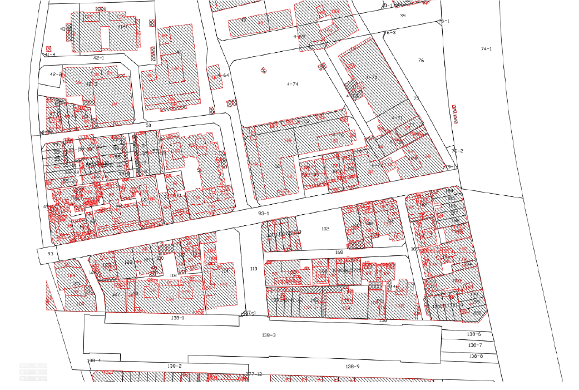
Task: Select parcel label 76-3
Action: click(x=389, y=32)
